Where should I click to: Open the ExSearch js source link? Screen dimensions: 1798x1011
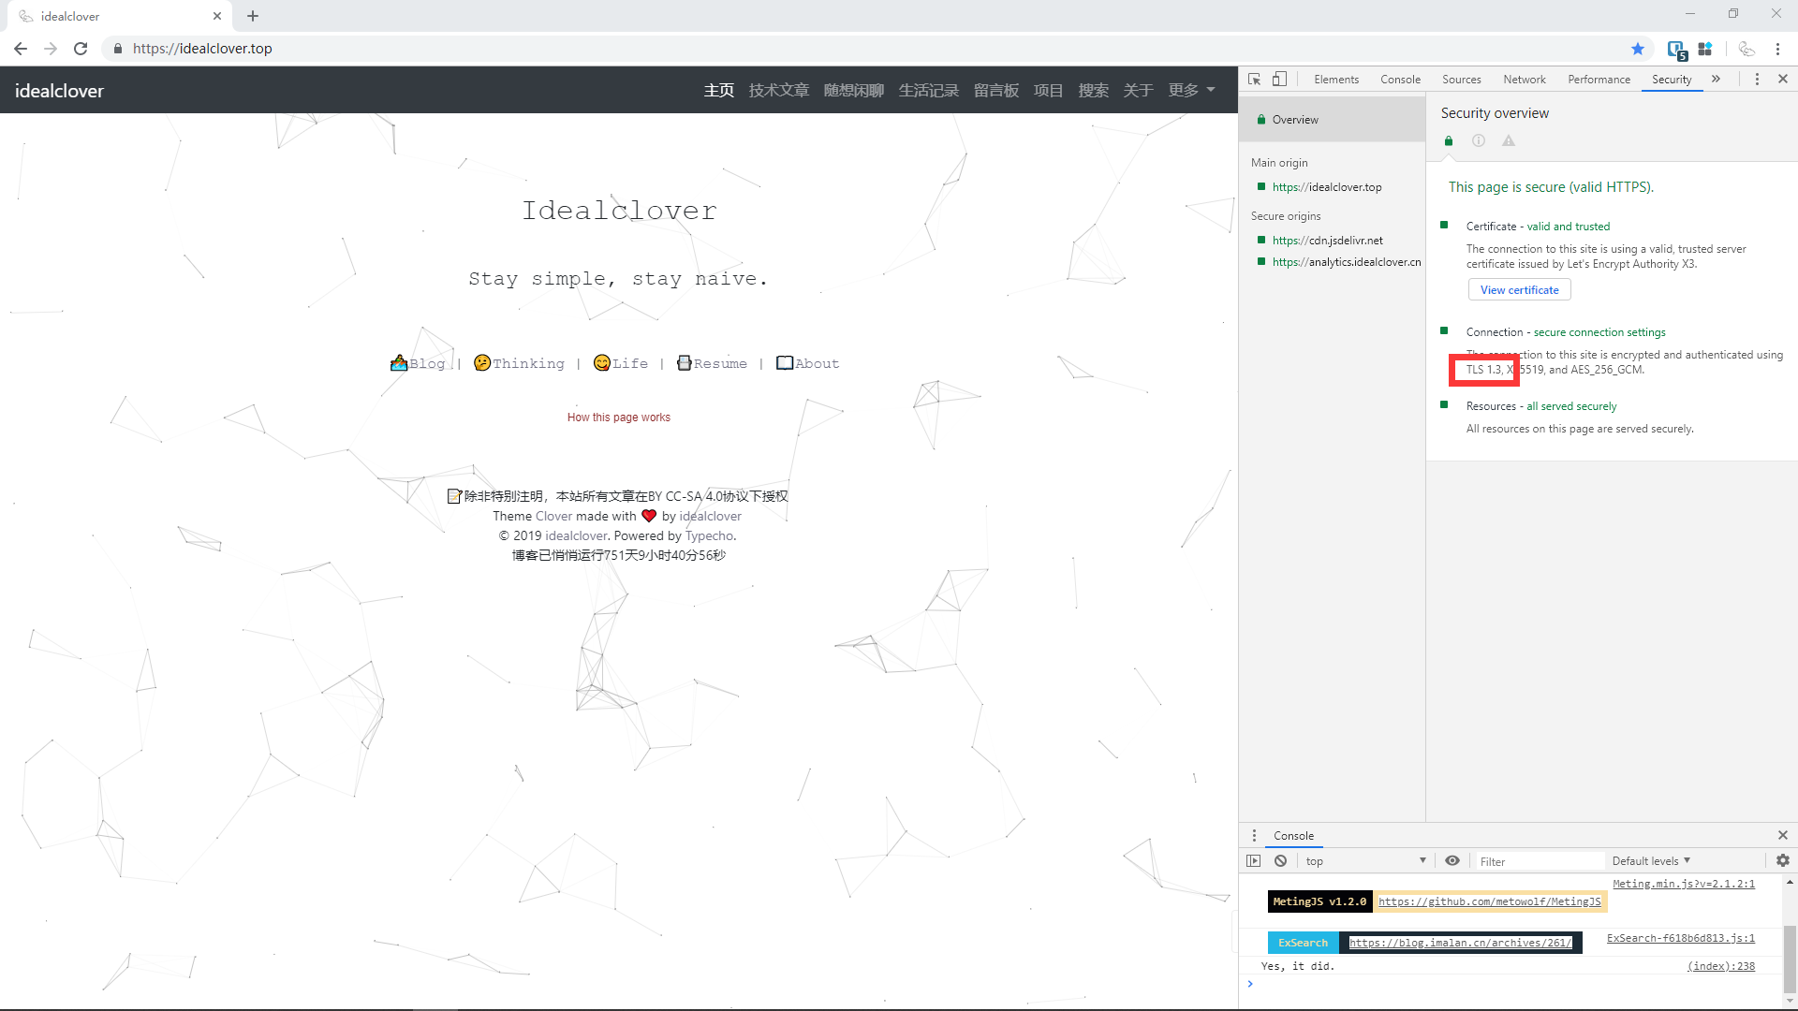[1680, 938]
